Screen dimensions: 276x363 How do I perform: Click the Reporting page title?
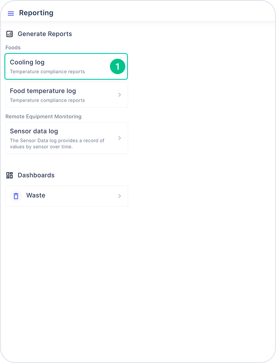(x=36, y=13)
